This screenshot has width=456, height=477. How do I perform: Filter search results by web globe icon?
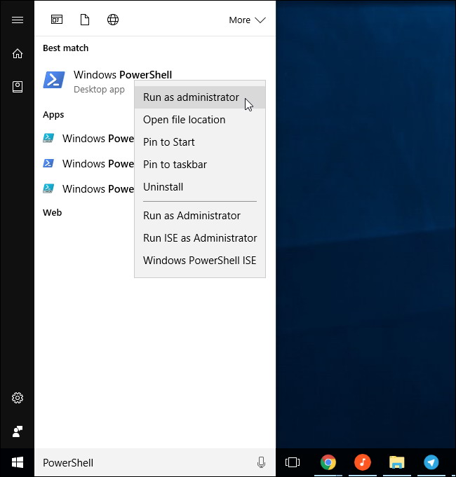click(113, 20)
